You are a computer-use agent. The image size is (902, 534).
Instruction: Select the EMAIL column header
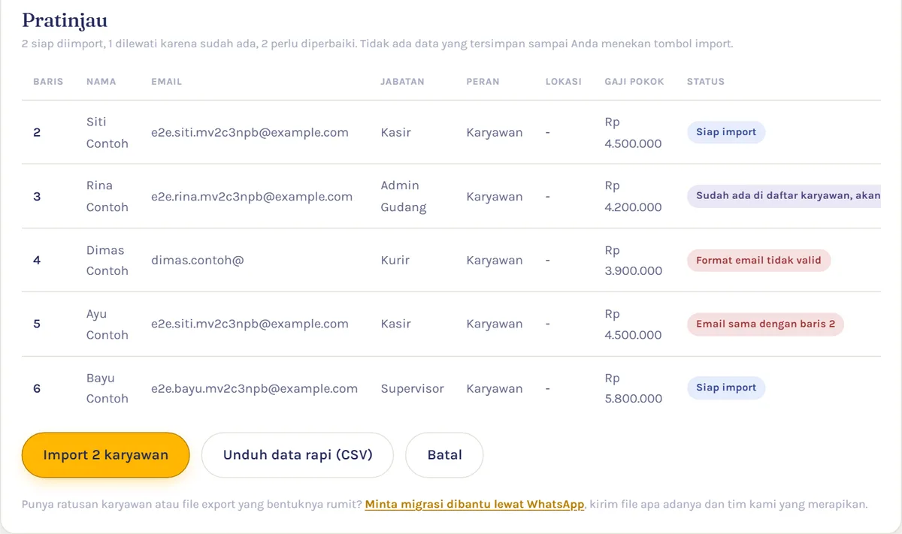(x=166, y=81)
